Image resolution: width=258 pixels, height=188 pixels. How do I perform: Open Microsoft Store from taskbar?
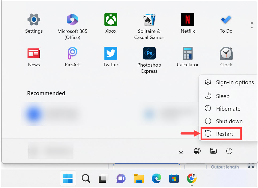[174, 178]
